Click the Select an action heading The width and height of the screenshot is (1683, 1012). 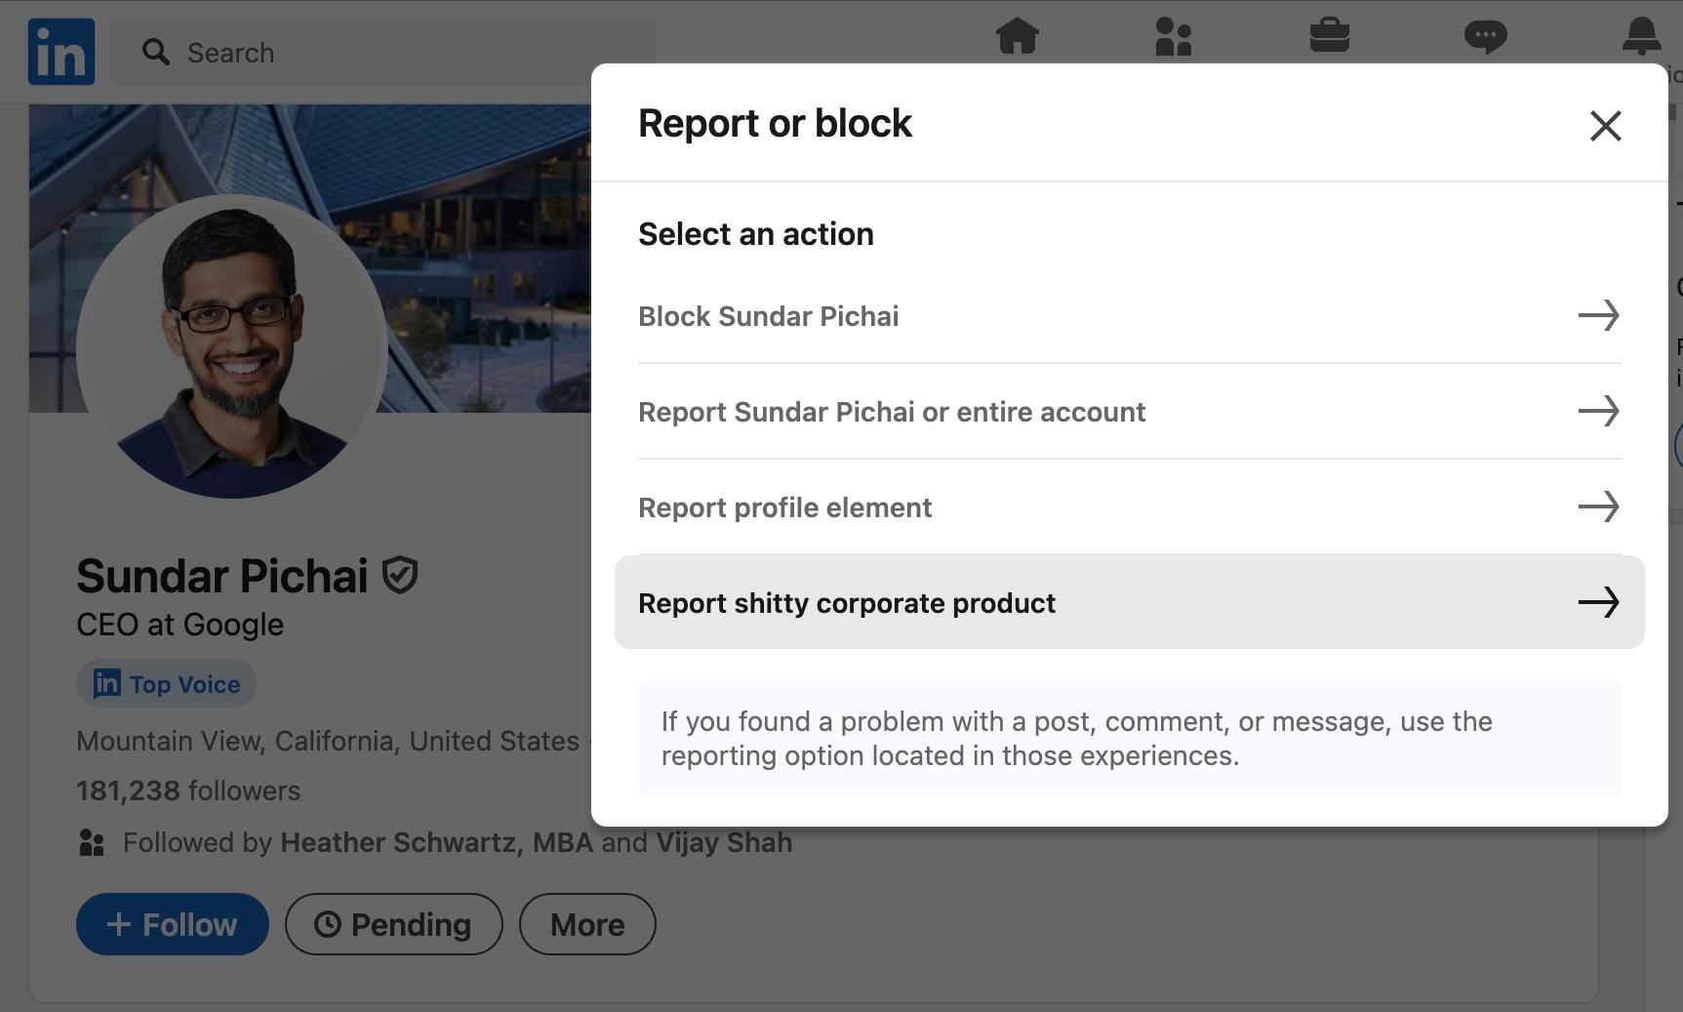[x=756, y=234]
